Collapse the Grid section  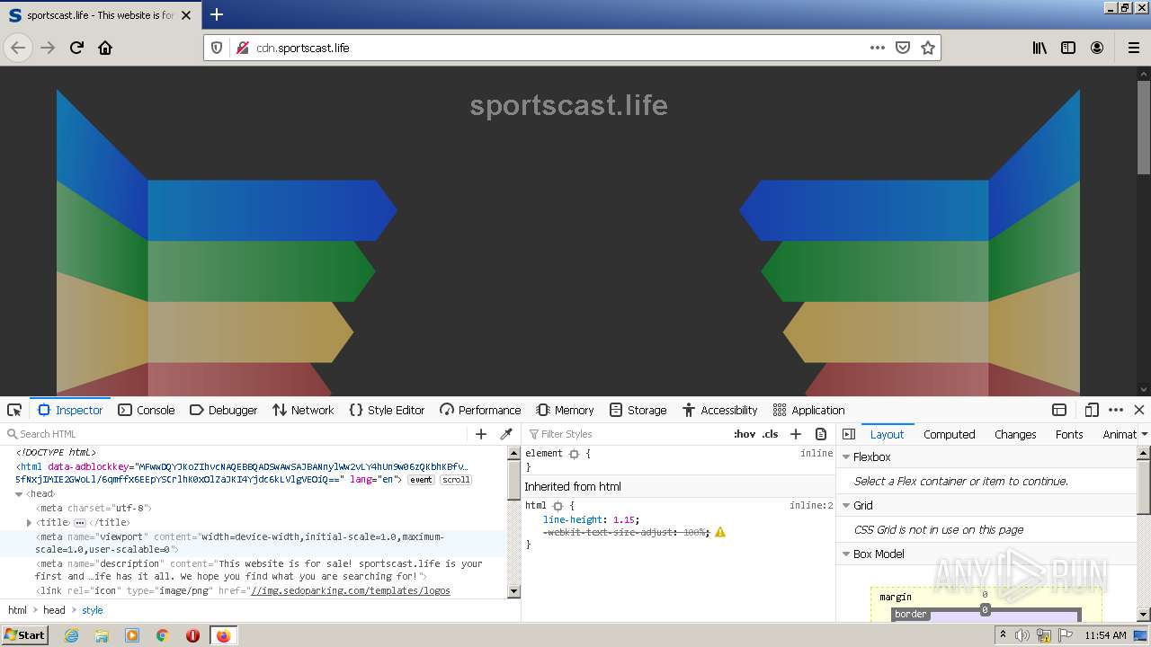pos(845,506)
